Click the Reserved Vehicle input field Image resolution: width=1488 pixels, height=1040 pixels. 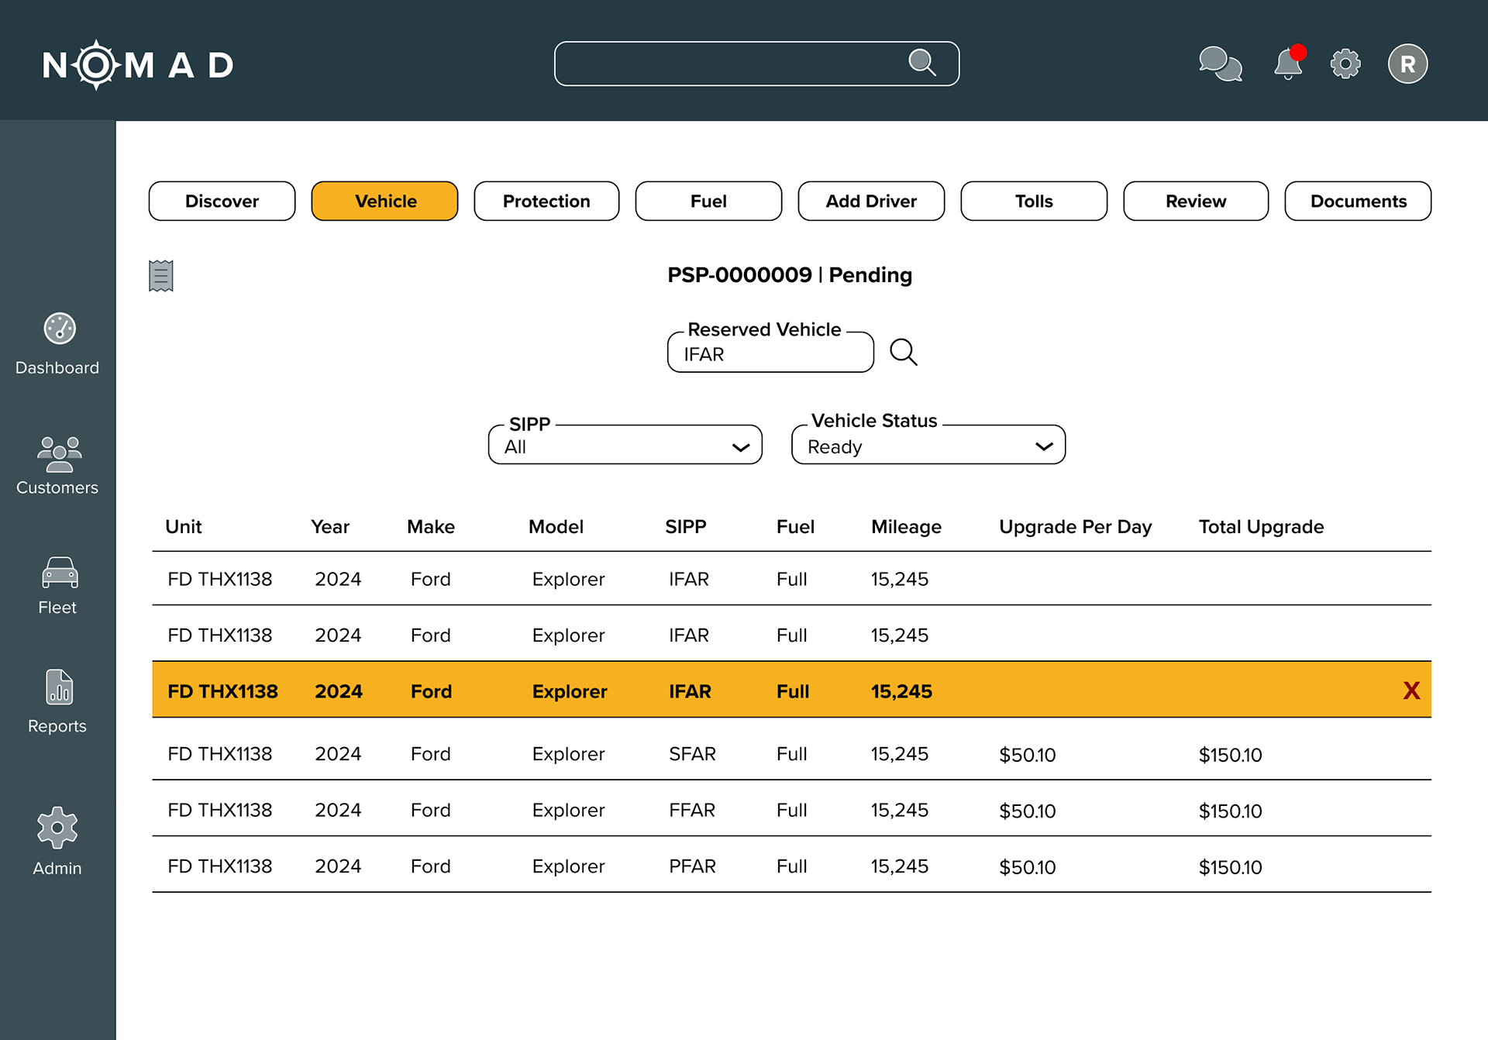coord(770,354)
